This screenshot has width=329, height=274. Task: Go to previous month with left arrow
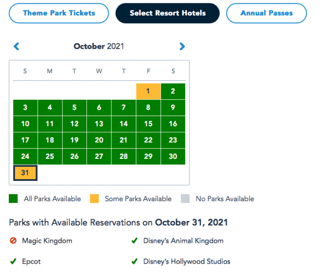point(16,46)
